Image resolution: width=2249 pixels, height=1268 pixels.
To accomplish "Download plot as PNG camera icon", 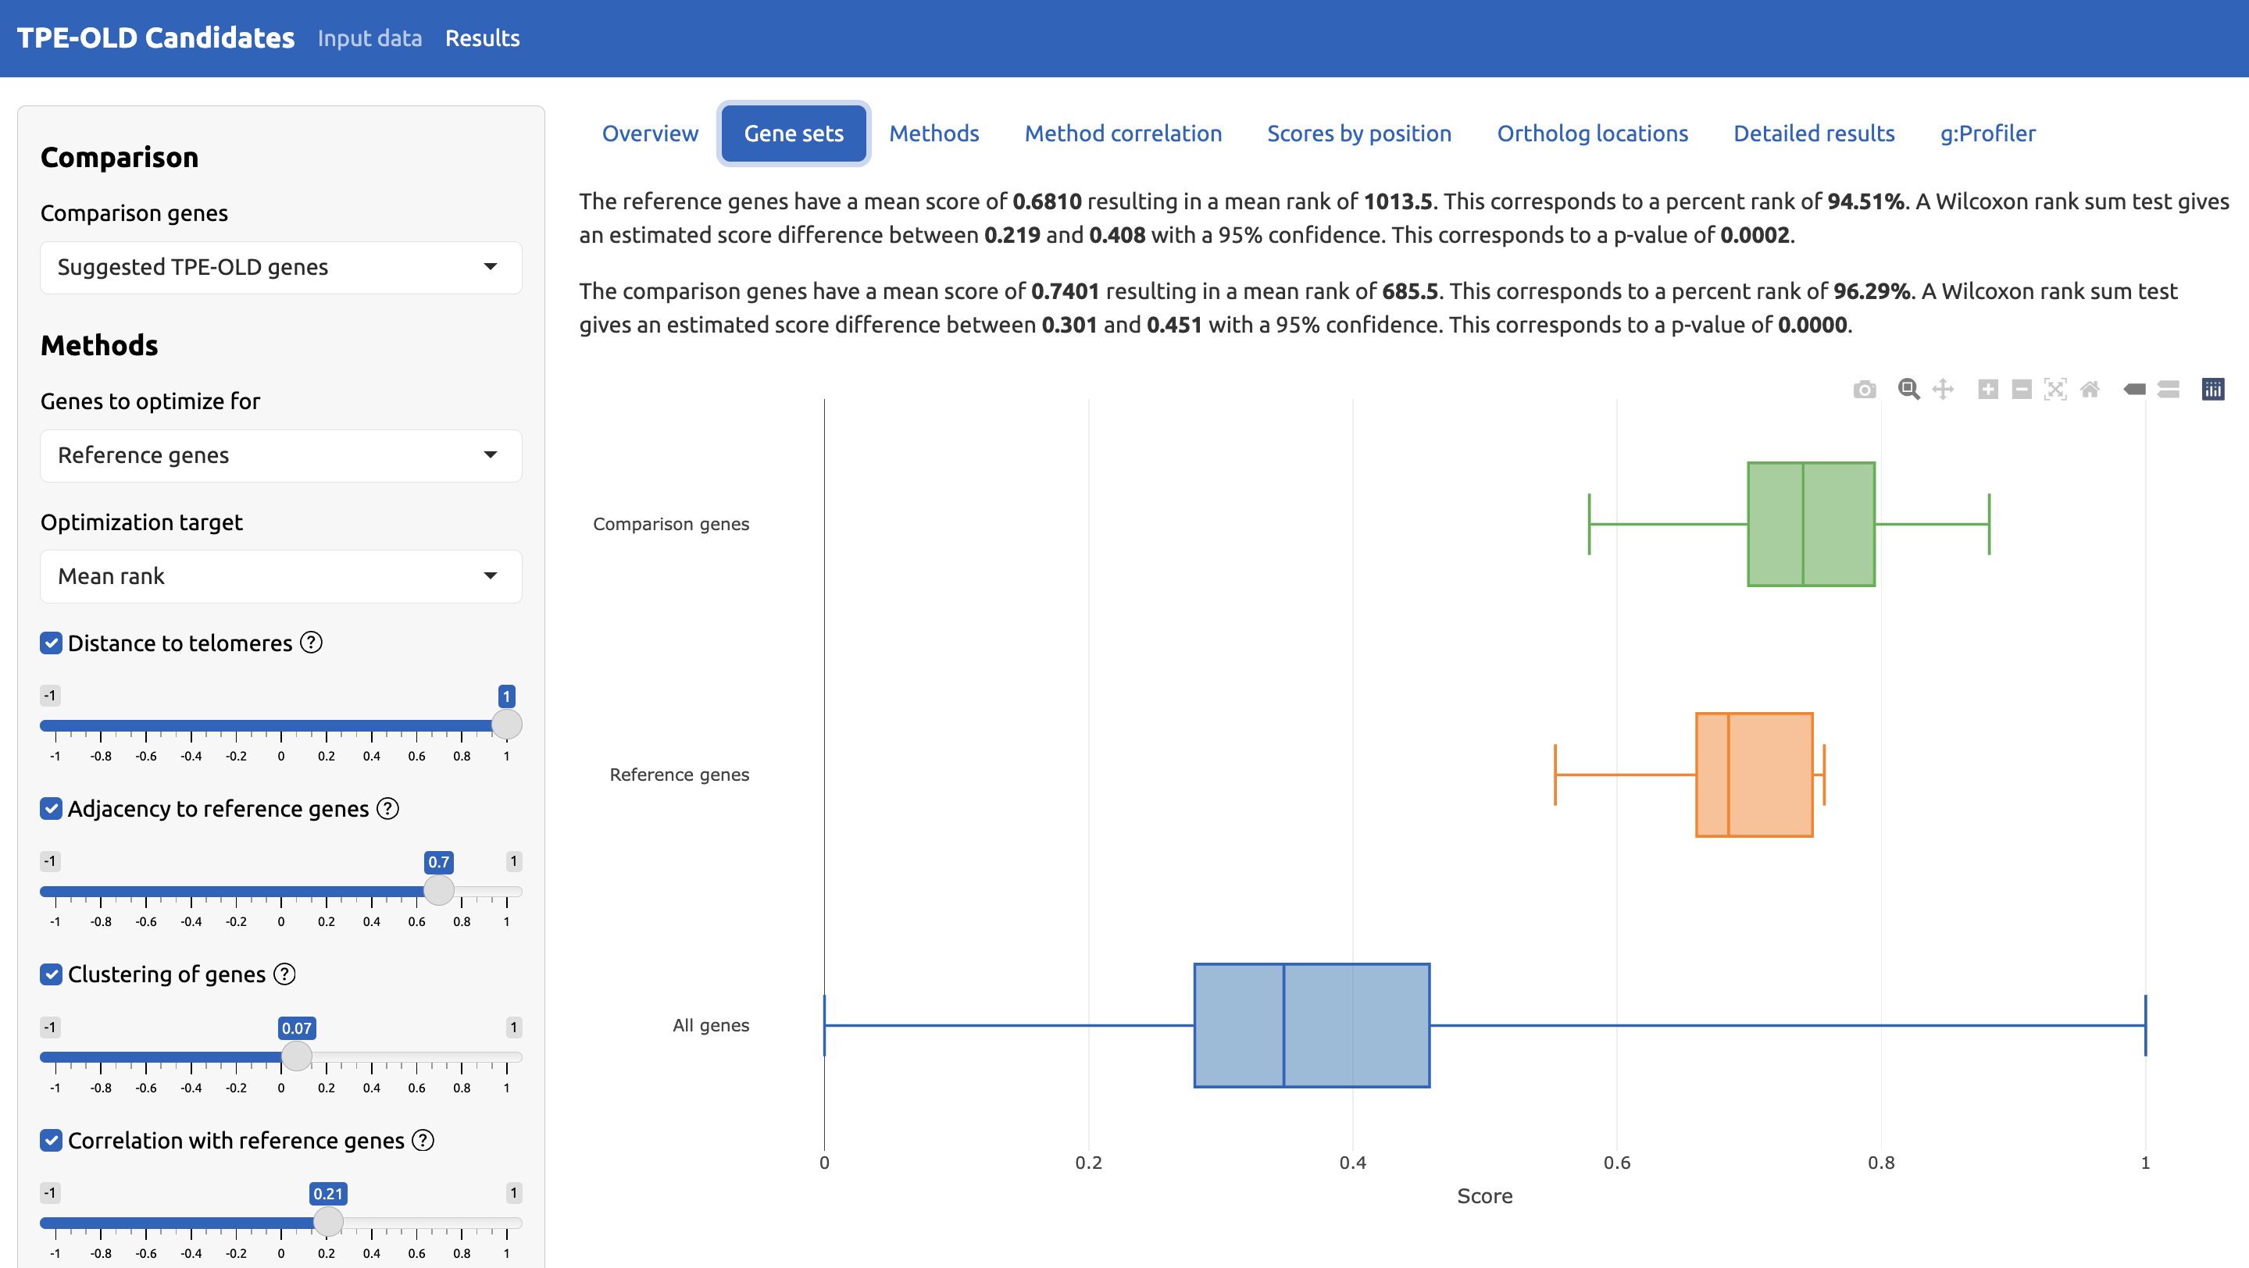I will coord(1864,389).
